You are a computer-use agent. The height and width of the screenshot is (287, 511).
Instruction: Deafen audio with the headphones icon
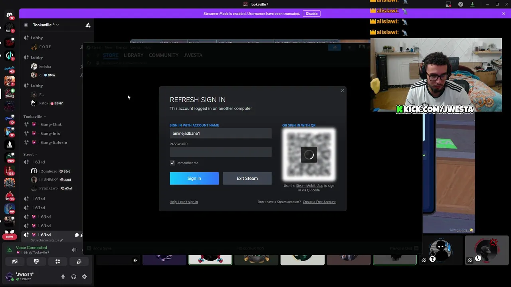73,277
